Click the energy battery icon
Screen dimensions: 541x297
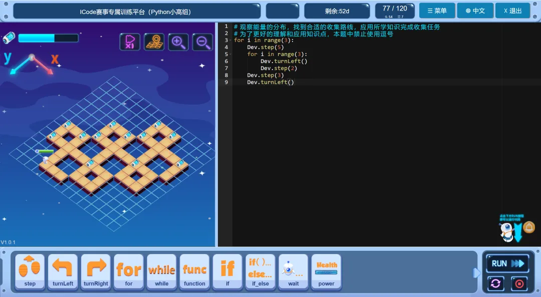tap(9, 38)
